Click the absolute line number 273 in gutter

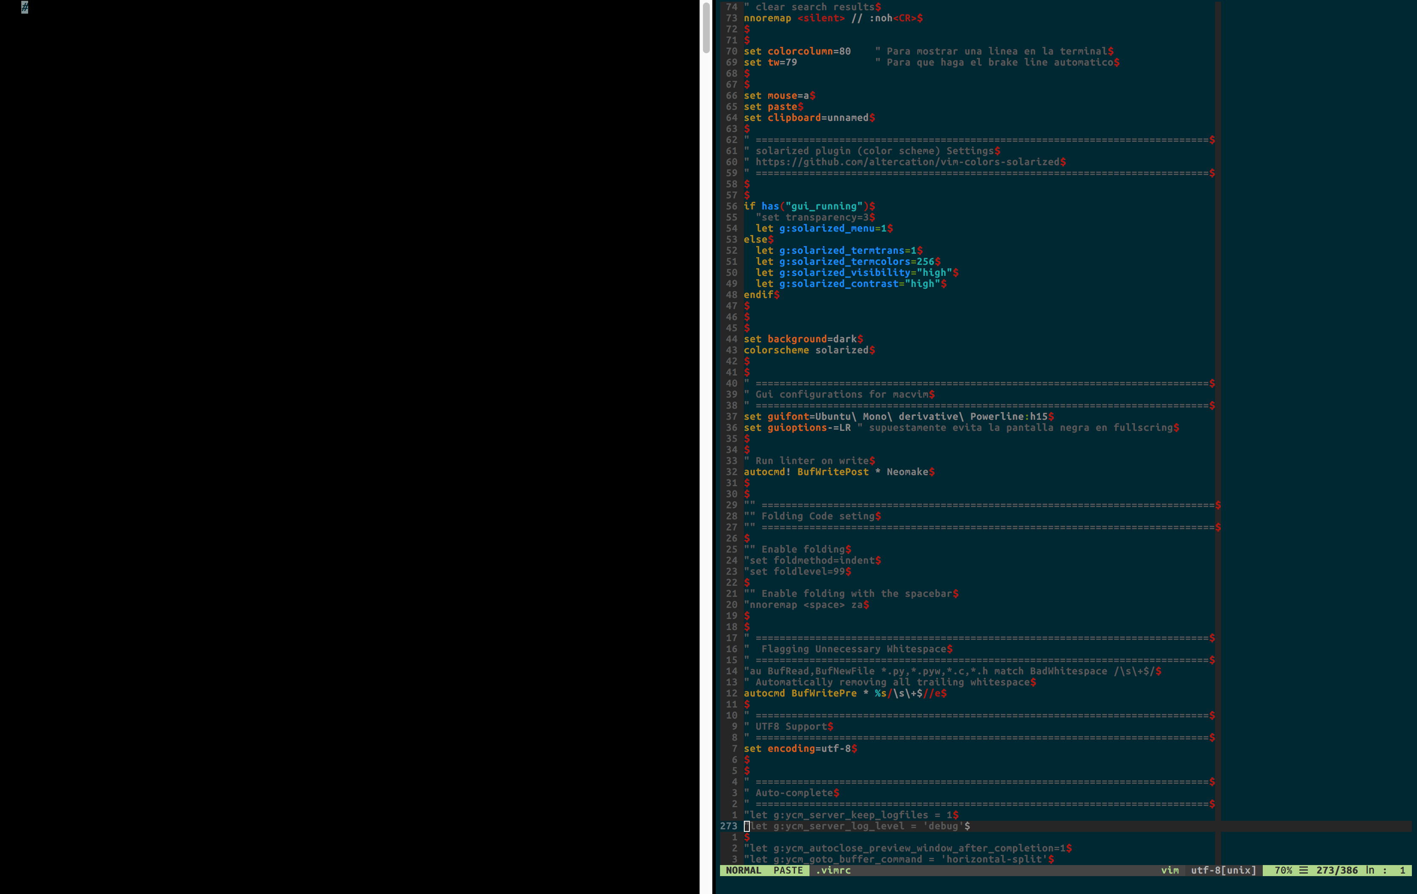(729, 826)
